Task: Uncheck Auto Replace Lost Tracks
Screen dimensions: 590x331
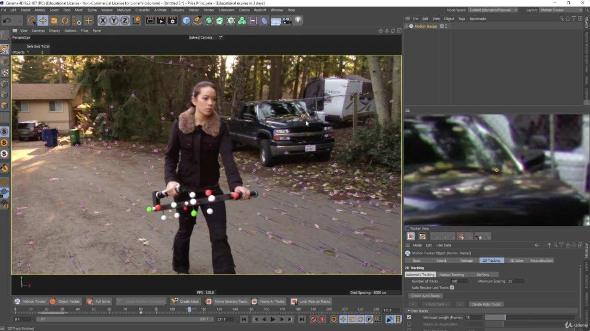Action: click(452, 288)
